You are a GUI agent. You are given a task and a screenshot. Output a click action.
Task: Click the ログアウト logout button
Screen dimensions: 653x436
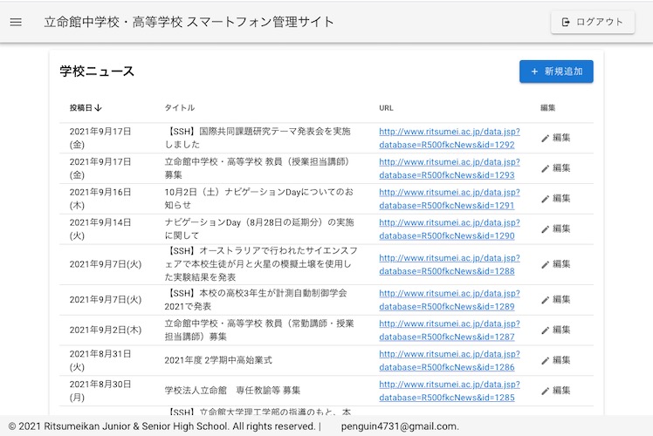592,22
